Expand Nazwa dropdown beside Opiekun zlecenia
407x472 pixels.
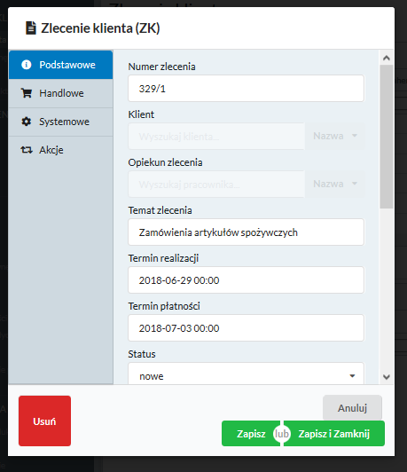[x=335, y=184]
